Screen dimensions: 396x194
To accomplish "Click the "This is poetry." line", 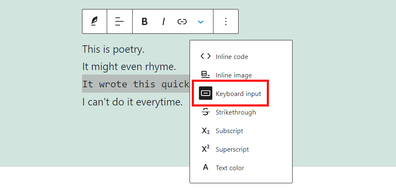I will 113,49.
